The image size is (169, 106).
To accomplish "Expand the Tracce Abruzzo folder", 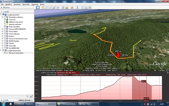I will coord(2,34).
